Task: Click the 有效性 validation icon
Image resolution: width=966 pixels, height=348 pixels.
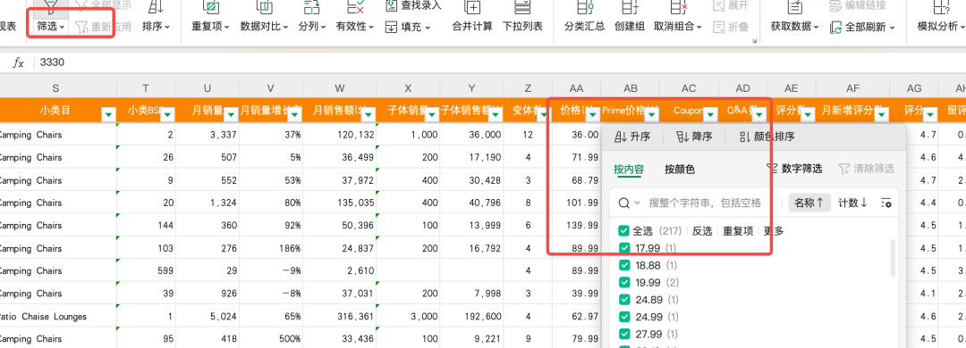Action: coord(355,7)
